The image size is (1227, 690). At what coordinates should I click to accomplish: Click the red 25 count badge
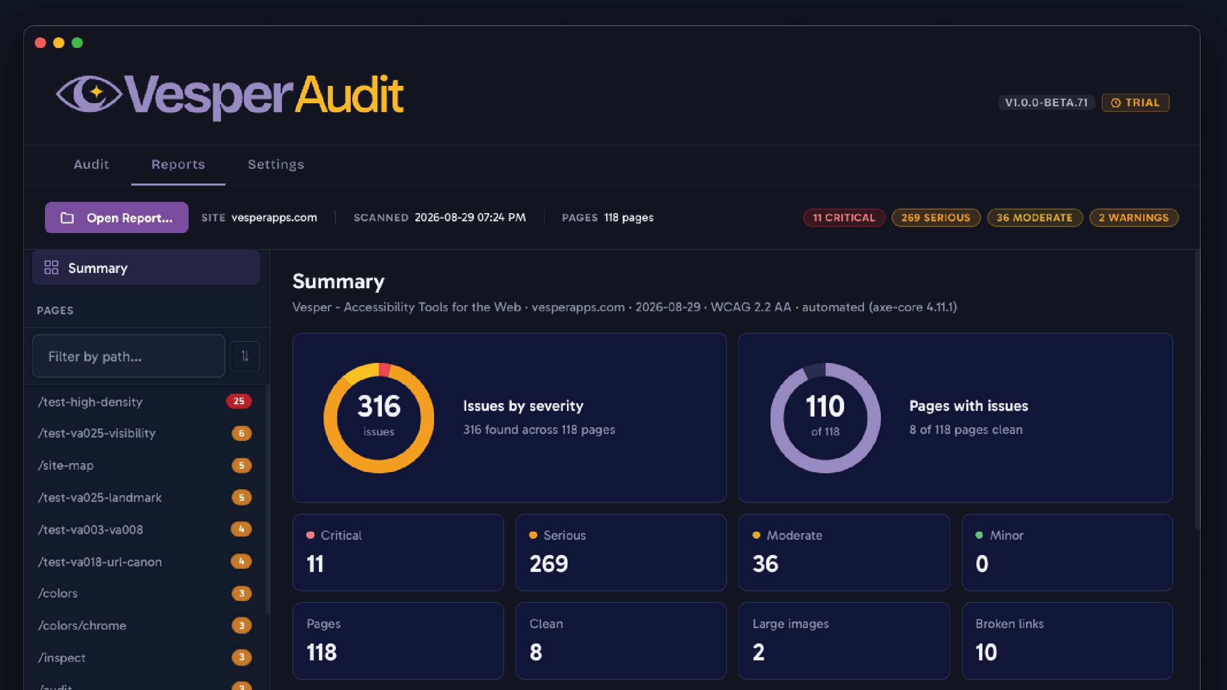239,401
